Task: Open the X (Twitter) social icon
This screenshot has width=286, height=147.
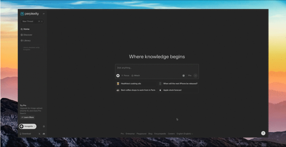Action: point(39,134)
